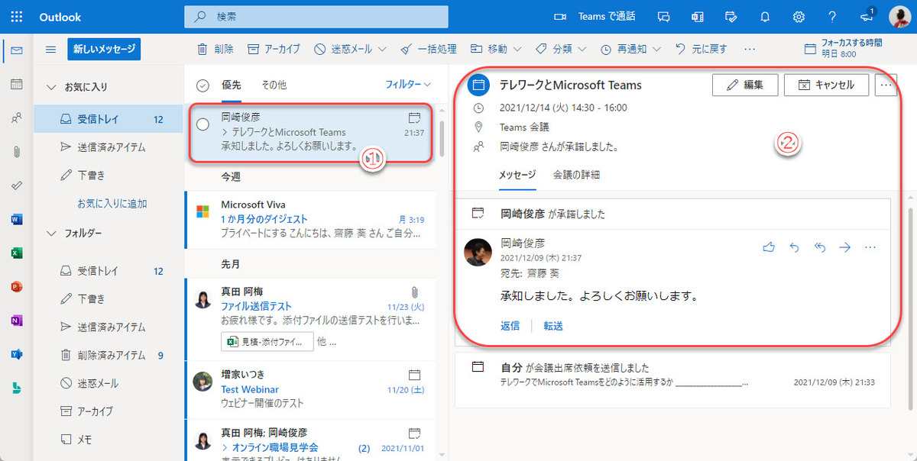
Task: Open the 迷惑メール dropdown arrow
Action: (382, 50)
